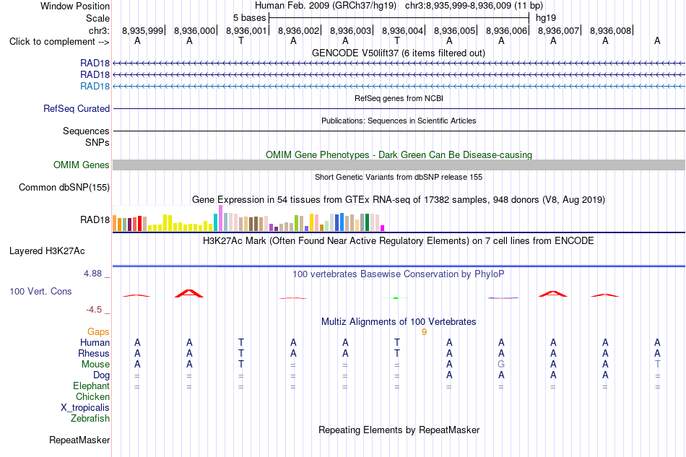The image size is (686, 457).
Task: Click the 'Scale' track label
Action: [97, 18]
